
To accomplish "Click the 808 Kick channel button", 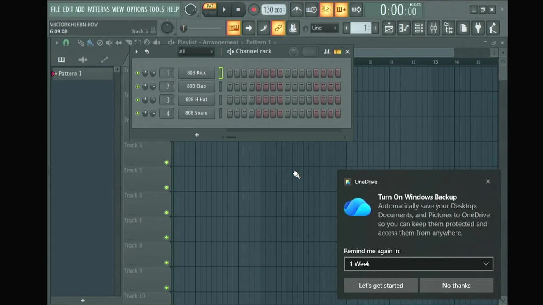I will (196, 73).
